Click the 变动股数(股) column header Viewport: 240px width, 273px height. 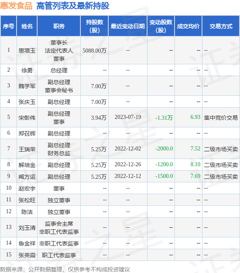(161, 26)
